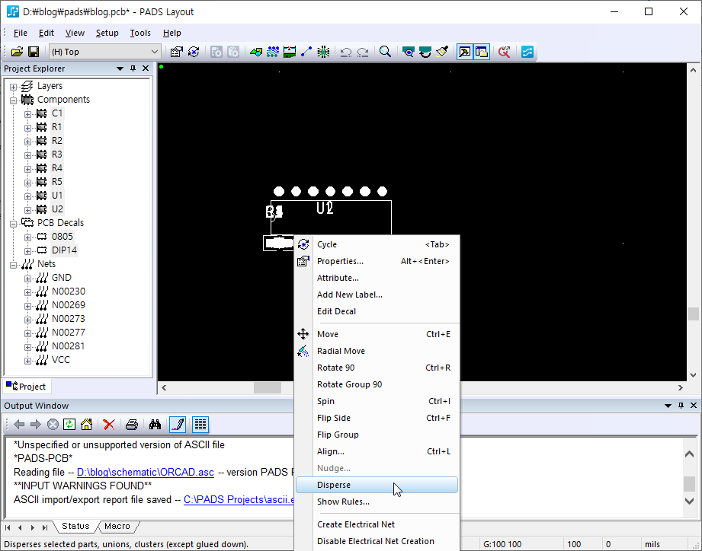Select Flip Side in the context menu
Image resolution: width=702 pixels, height=551 pixels.
click(377, 418)
